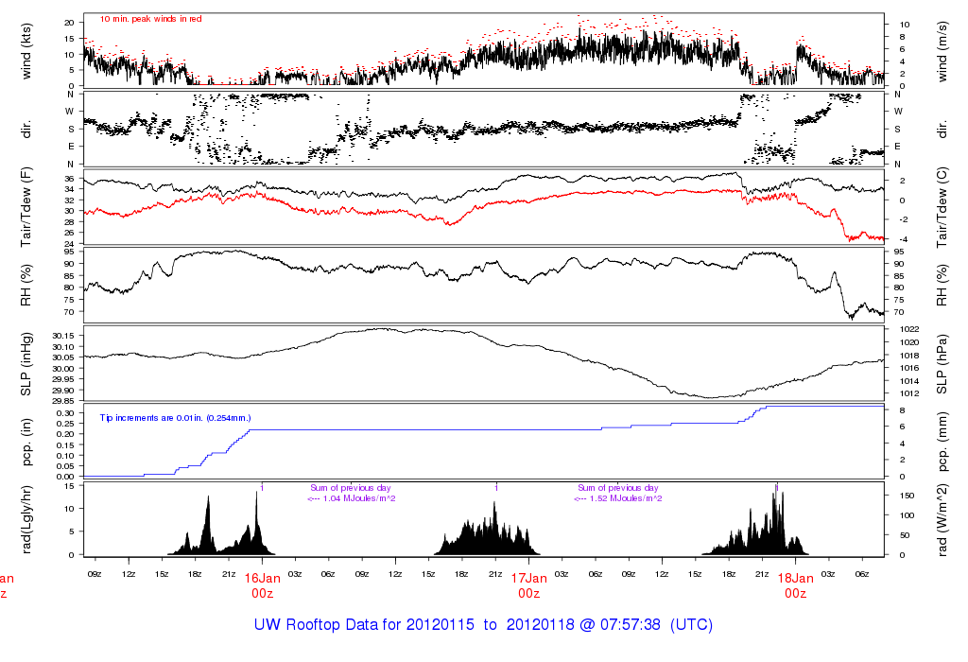968x662 pixels.
Task: Click the '10 min. peak winds in red' note
Action: click(150, 19)
